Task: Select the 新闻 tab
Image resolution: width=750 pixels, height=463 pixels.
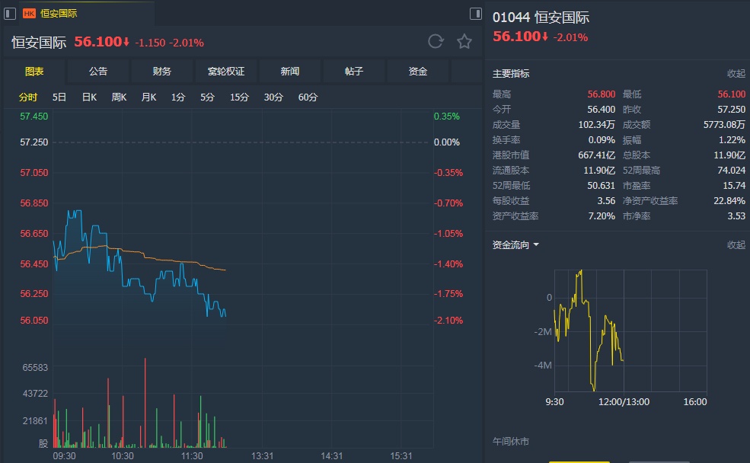Action: pyautogui.click(x=290, y=72)
